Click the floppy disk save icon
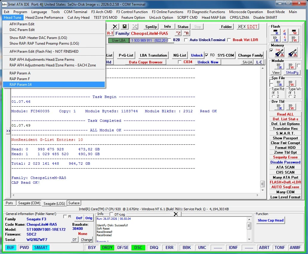The width and height of the screenshot is (308, 254). click(124, 27)
